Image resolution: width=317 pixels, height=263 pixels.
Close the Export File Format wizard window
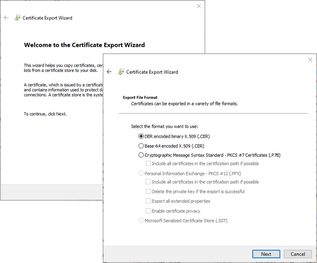[310, 60]
